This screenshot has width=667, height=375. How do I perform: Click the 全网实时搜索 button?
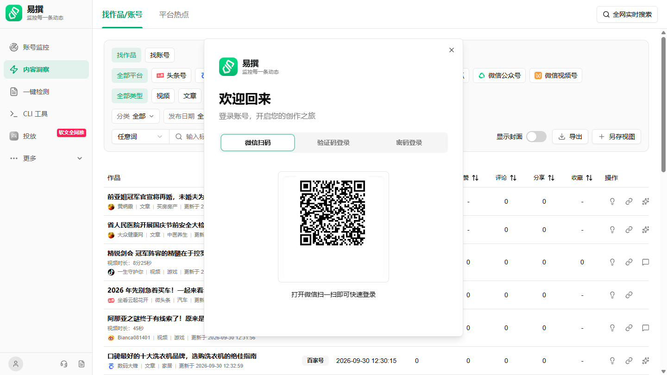tap(627, 14)
